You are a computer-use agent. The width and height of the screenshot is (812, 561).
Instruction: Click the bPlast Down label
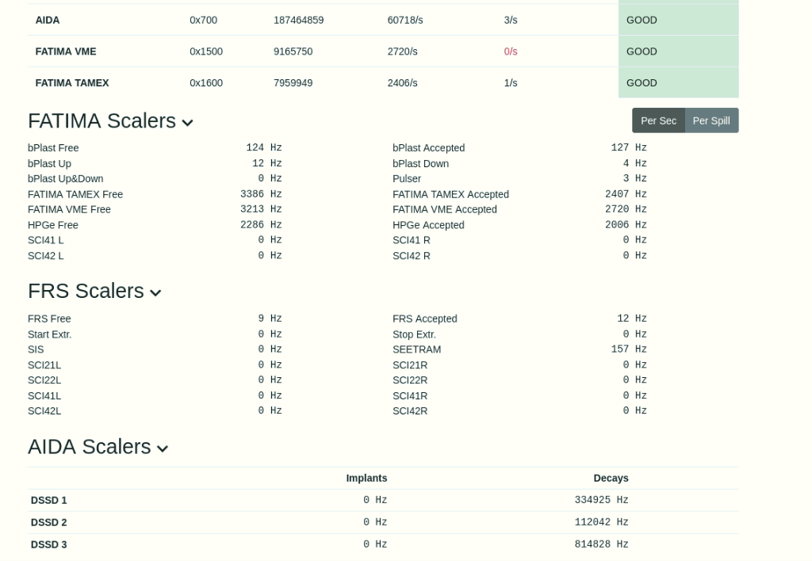point(420,163)
